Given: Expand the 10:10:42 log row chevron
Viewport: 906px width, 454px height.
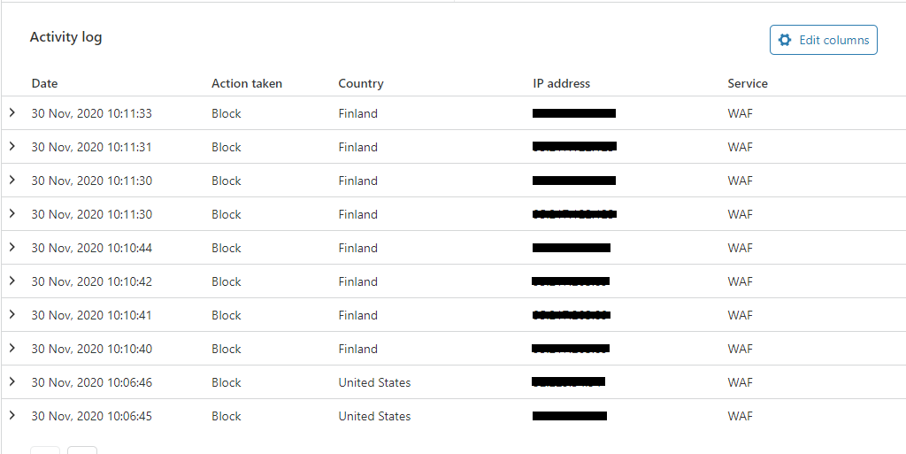Looking at the screenshot, I should pyautogui.click(x=12, y=281).
